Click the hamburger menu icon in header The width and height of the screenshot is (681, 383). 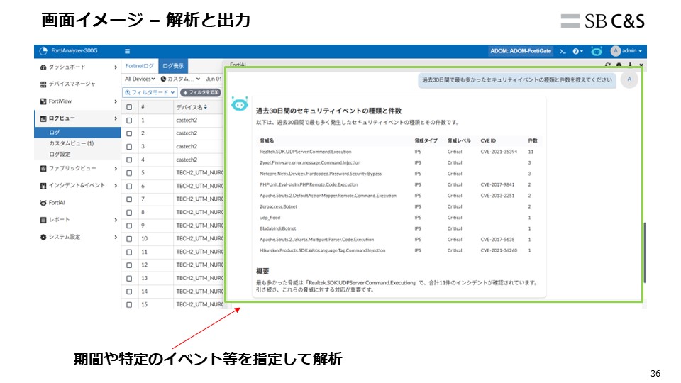coord(128,51)
